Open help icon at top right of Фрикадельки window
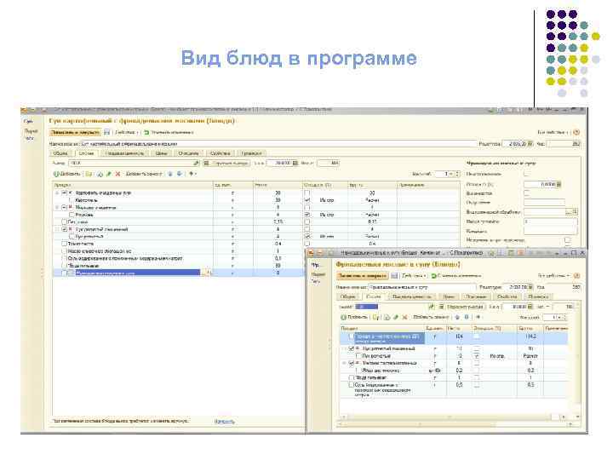The image size is (613, 460). 576,276
